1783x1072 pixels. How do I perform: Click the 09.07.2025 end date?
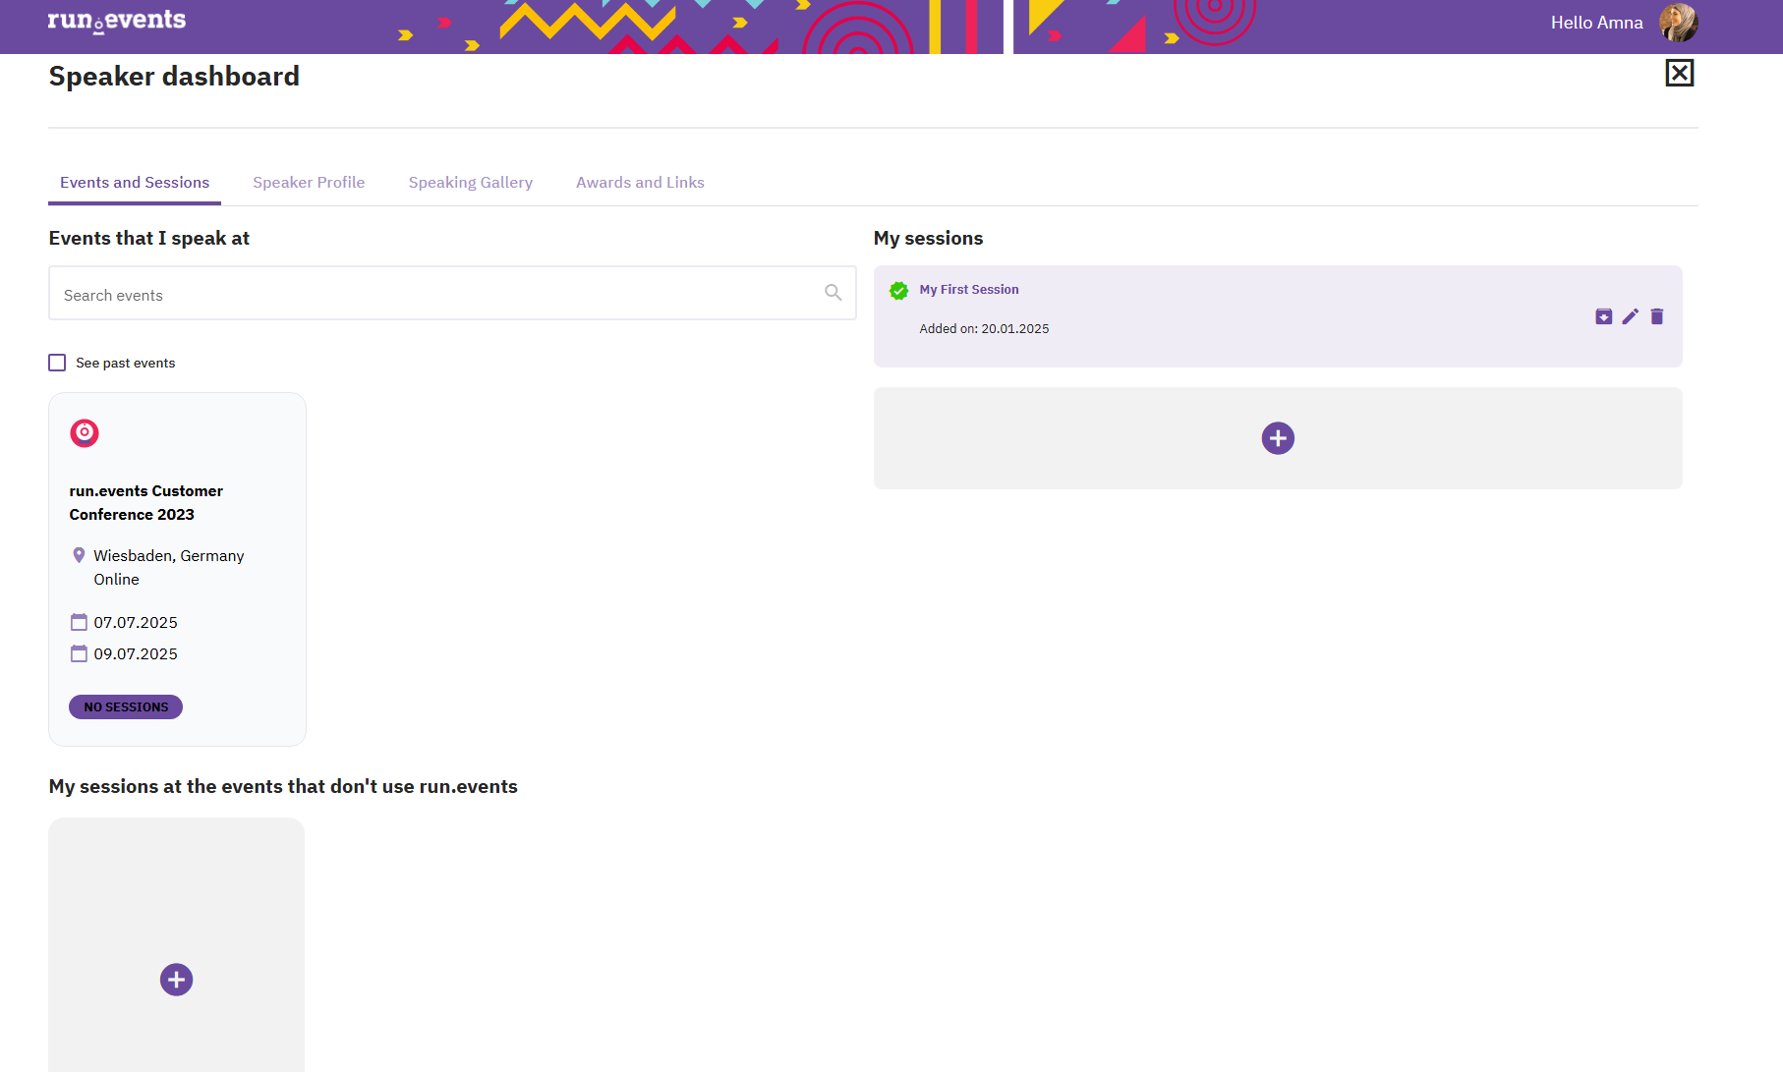pos(136,654)
